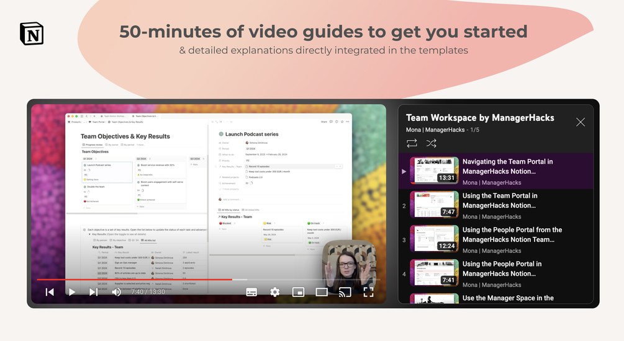
Task: Toggle playlist loop
Action: click(412, 143)
